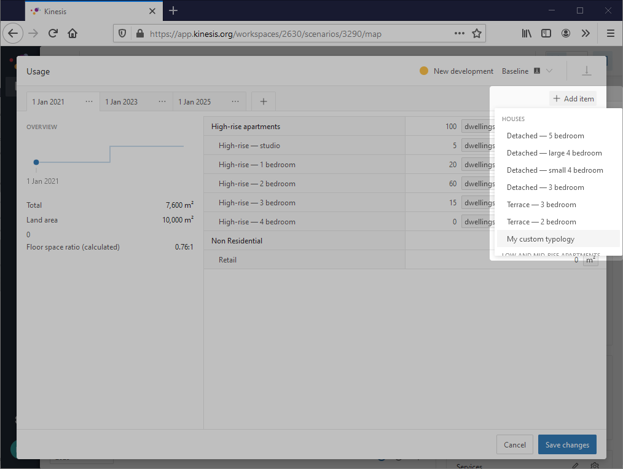Open options for 1 Jan 2025 tab
623x469 pixels.
tap(235, 102)
